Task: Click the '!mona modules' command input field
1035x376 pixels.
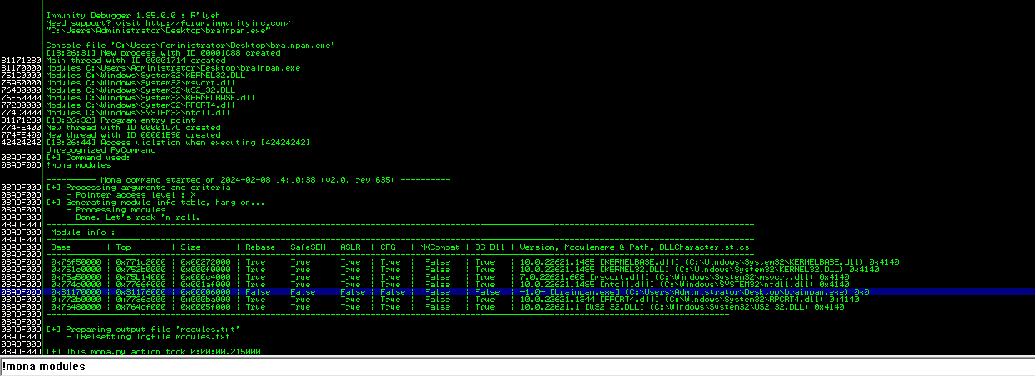Action: [x=517, y=367]
